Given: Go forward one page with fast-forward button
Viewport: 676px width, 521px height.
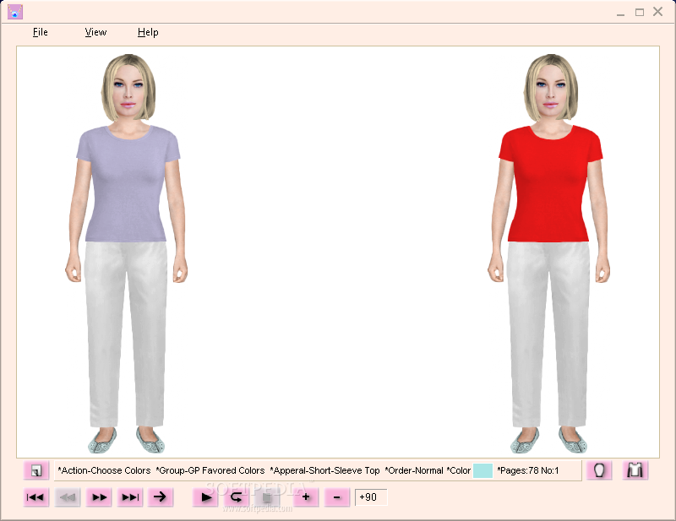Looking at the screenshot, I should tap(99, 497).
